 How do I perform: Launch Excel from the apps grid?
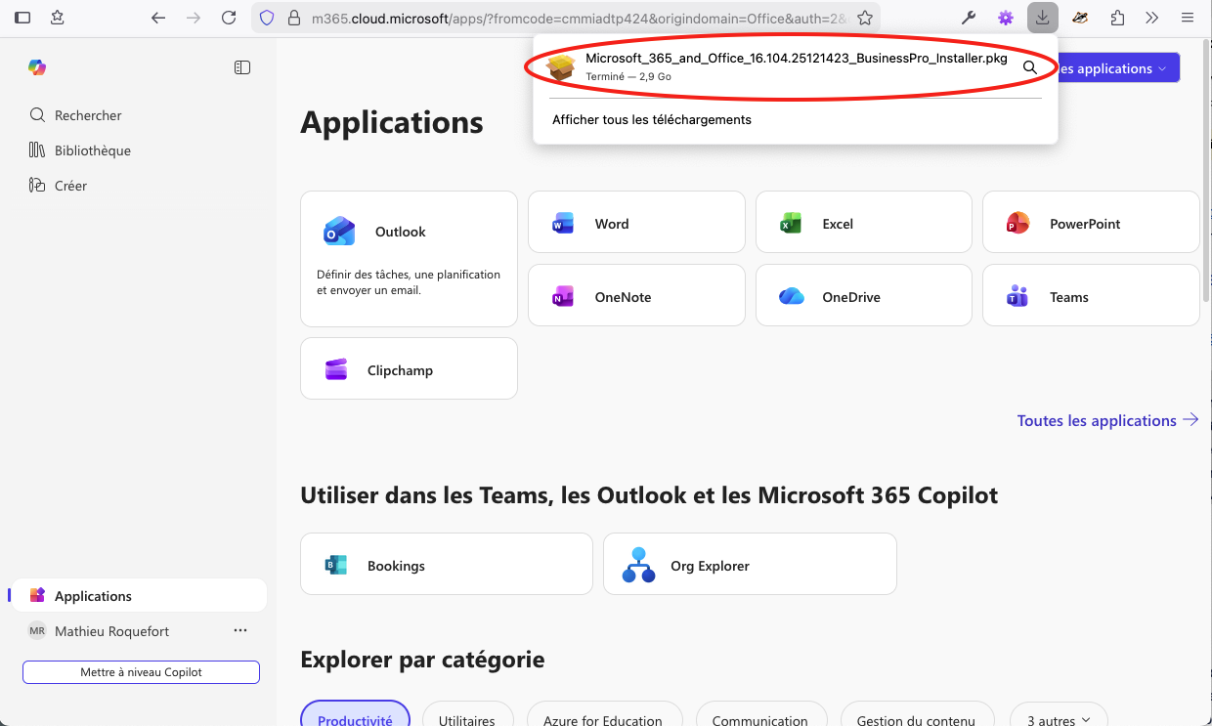point(863,224)
